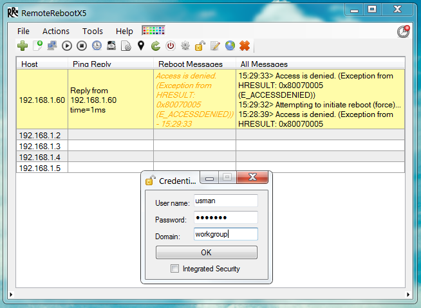
Task: Click the padlock icon in the Credentials dialog title
Action: [x=151, y=180]
